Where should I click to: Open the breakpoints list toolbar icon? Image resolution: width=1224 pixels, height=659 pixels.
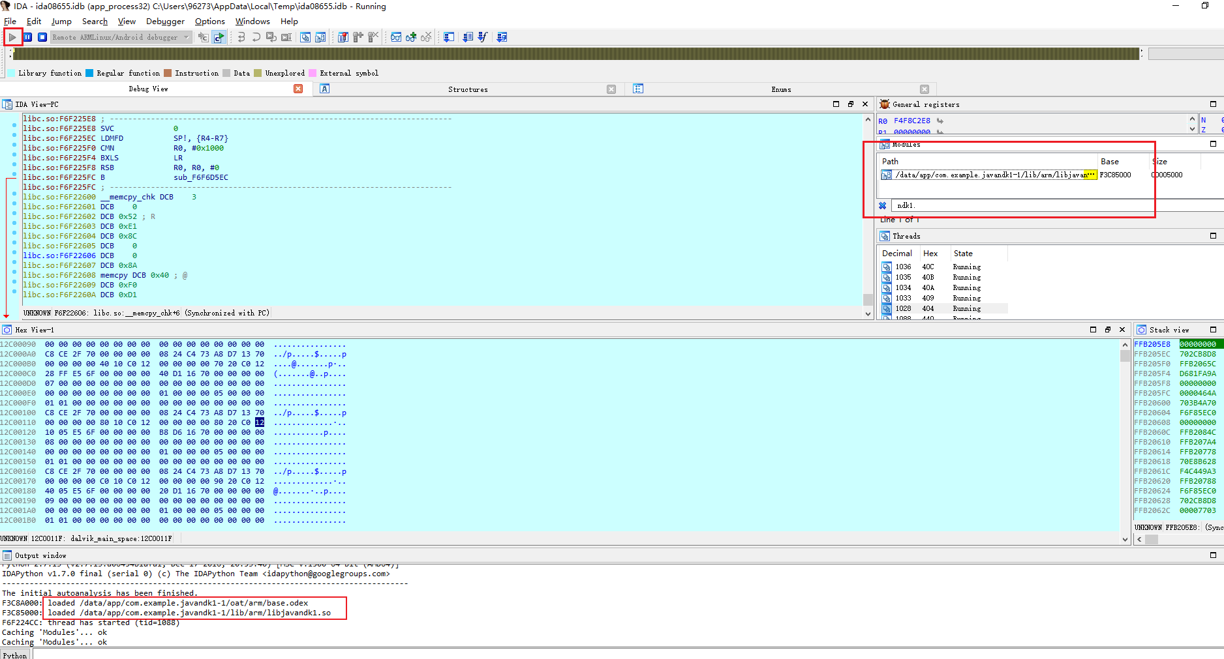[x=343, y=37]
